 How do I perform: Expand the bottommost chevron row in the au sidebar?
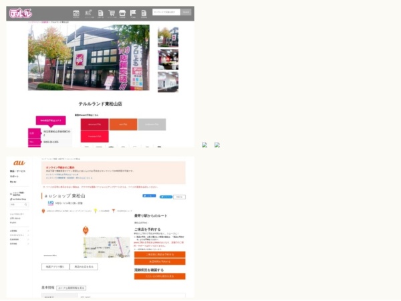tap(19, 244)
